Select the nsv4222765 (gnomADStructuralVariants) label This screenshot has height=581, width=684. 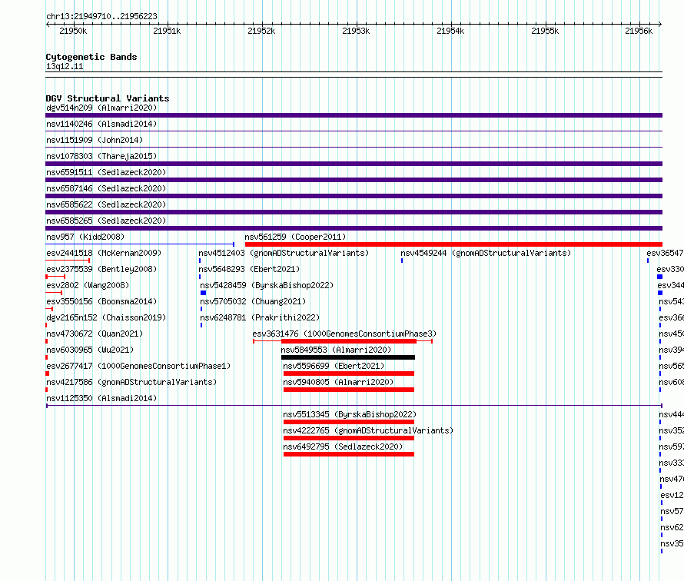pos(368,430)
